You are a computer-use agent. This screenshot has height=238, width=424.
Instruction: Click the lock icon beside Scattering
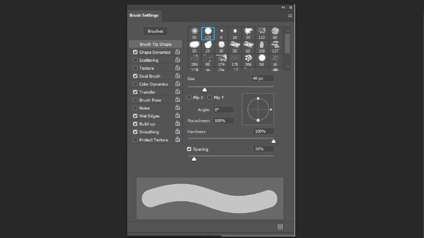click(178, 60)
